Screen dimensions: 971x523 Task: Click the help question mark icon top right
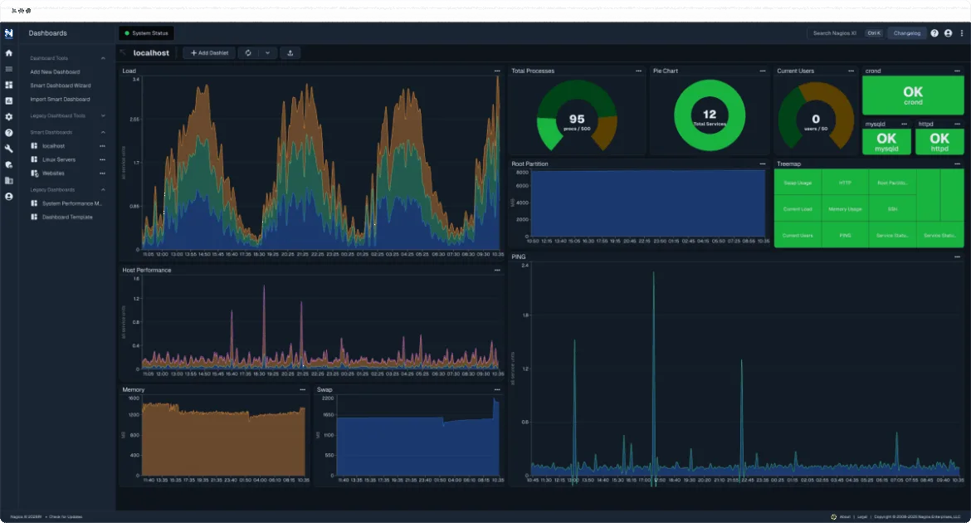pyautogui.click(x=934, y=33)
